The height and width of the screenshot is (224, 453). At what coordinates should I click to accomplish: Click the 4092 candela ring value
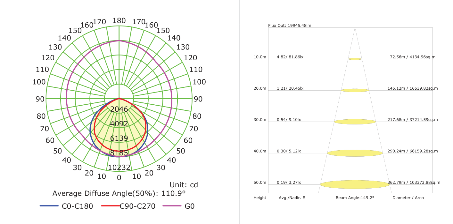119,124
